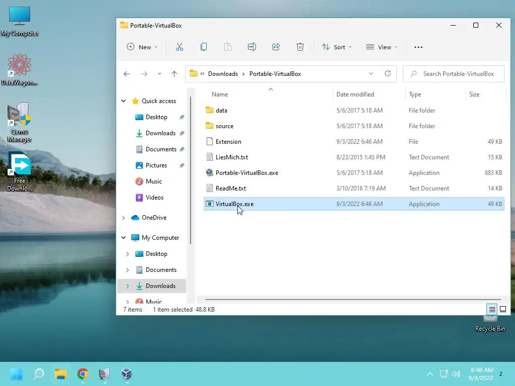Viewport: 515px width, 386px height.
Task: Sort by the Name column header
Action: [x=220, y=94]
